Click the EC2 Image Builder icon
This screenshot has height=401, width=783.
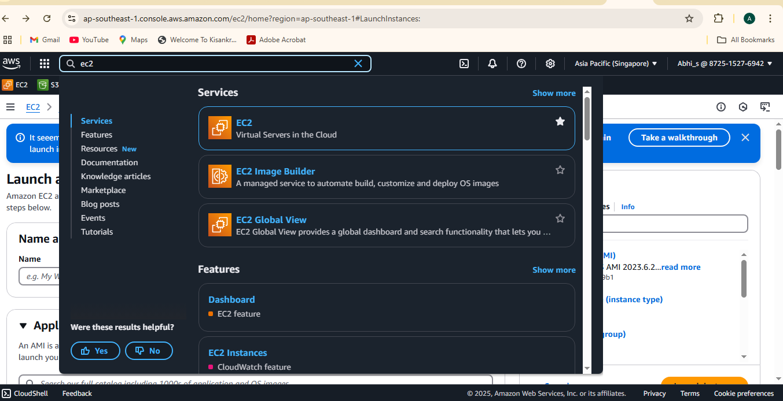(219, 177)
